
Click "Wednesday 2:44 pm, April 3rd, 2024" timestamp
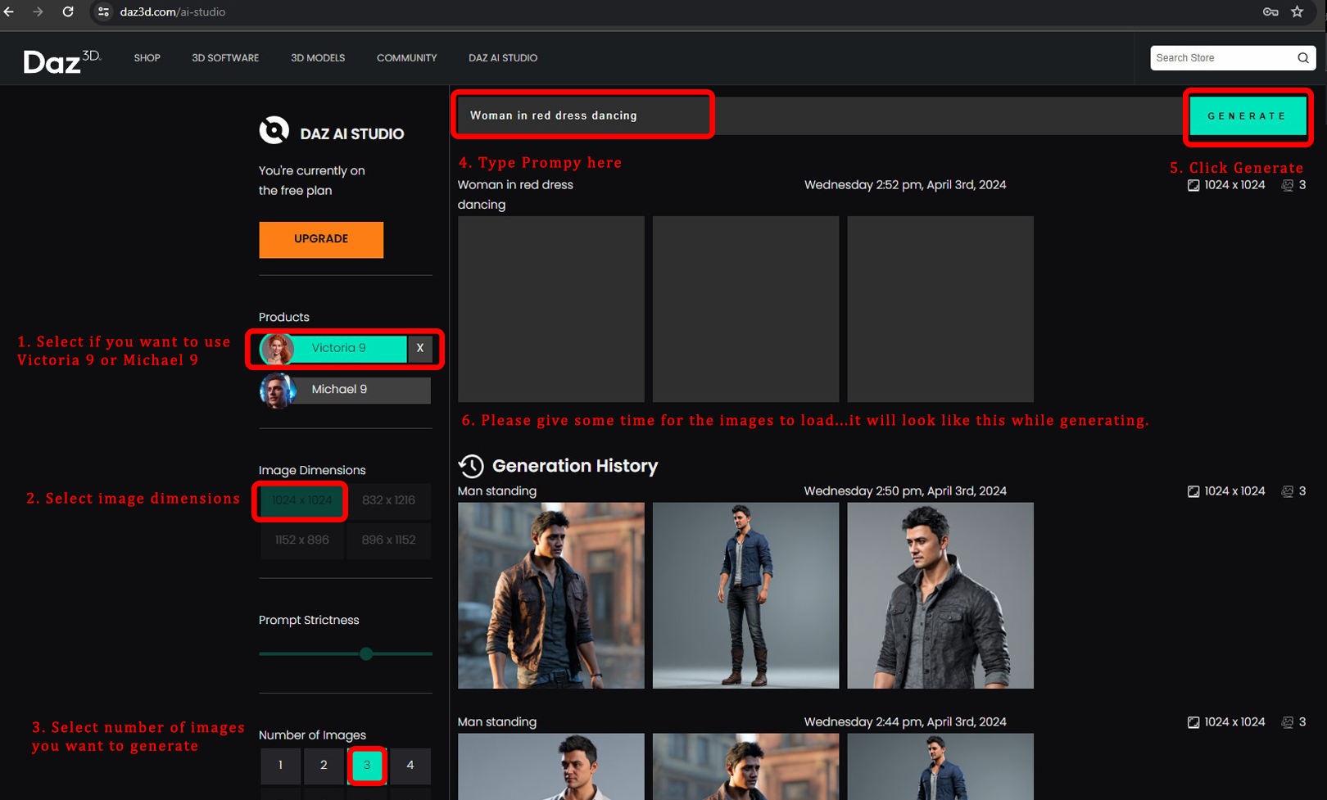click(x=905, y=722)
